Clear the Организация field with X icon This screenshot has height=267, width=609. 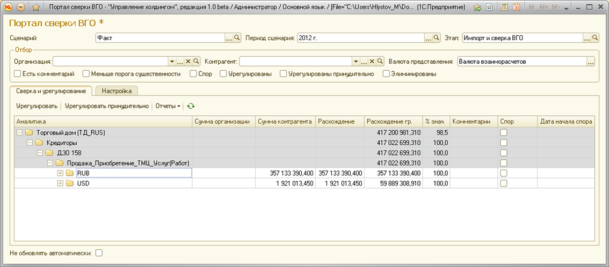click(x=188, y=62)
